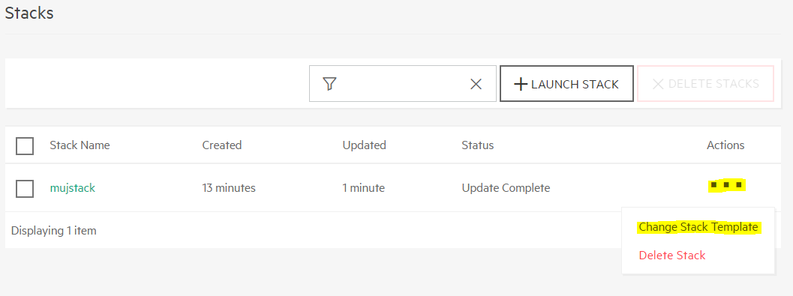
Task: Focus the filter text field
Action: 403,83
